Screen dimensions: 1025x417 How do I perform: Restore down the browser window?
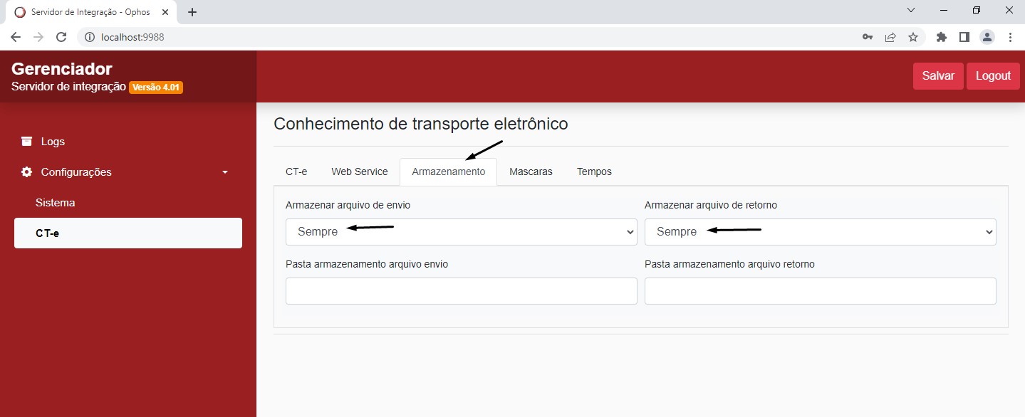tap(977, 11)
